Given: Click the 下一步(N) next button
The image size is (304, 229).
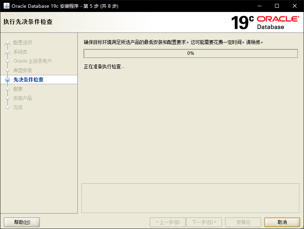Looking at the screenshot, I should click(204, 222).
